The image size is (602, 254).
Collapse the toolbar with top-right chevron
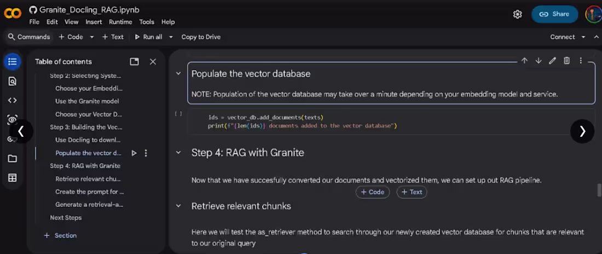tap(596, 37)
